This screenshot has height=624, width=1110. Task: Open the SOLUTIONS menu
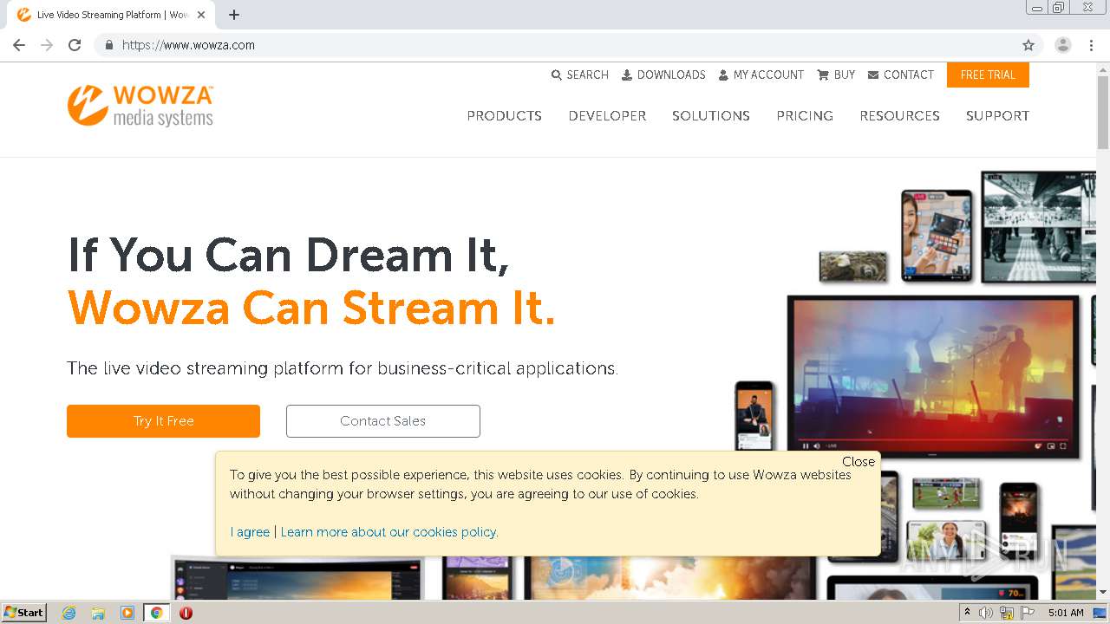pyautogui.click(x=711, y=115)
